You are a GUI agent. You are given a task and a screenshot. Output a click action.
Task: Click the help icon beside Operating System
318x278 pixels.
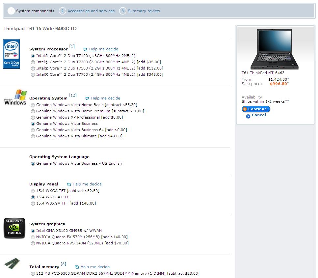click(87, 98)
